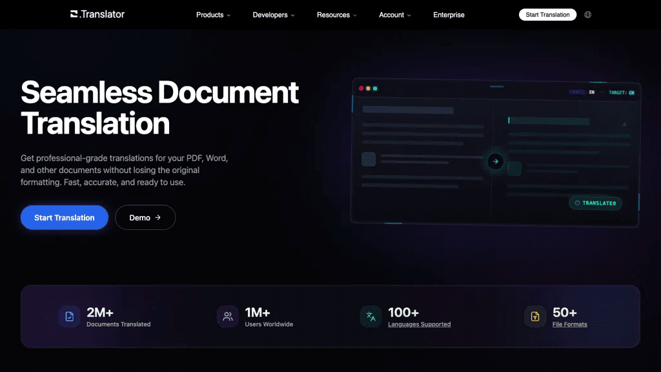Screen dimensions: 661x372
Task: Click the white Start Translation header button
Action: pos(547,15)
